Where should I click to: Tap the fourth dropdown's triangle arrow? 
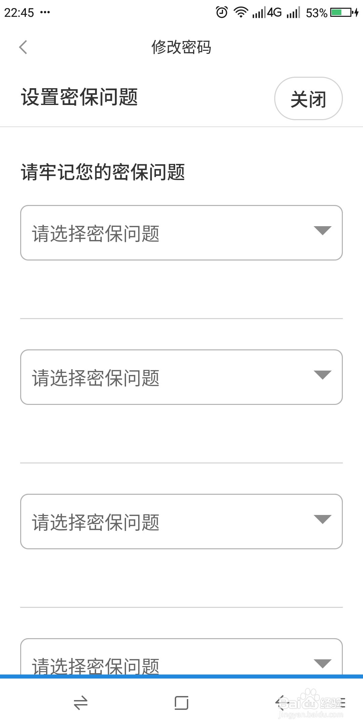coord(323,664)
